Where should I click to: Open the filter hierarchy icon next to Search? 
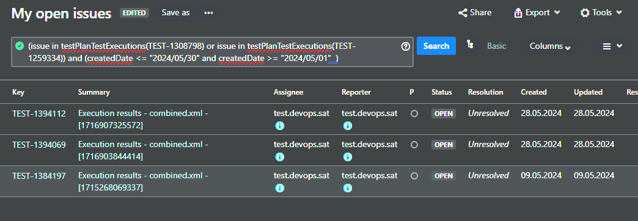point(470,45)
